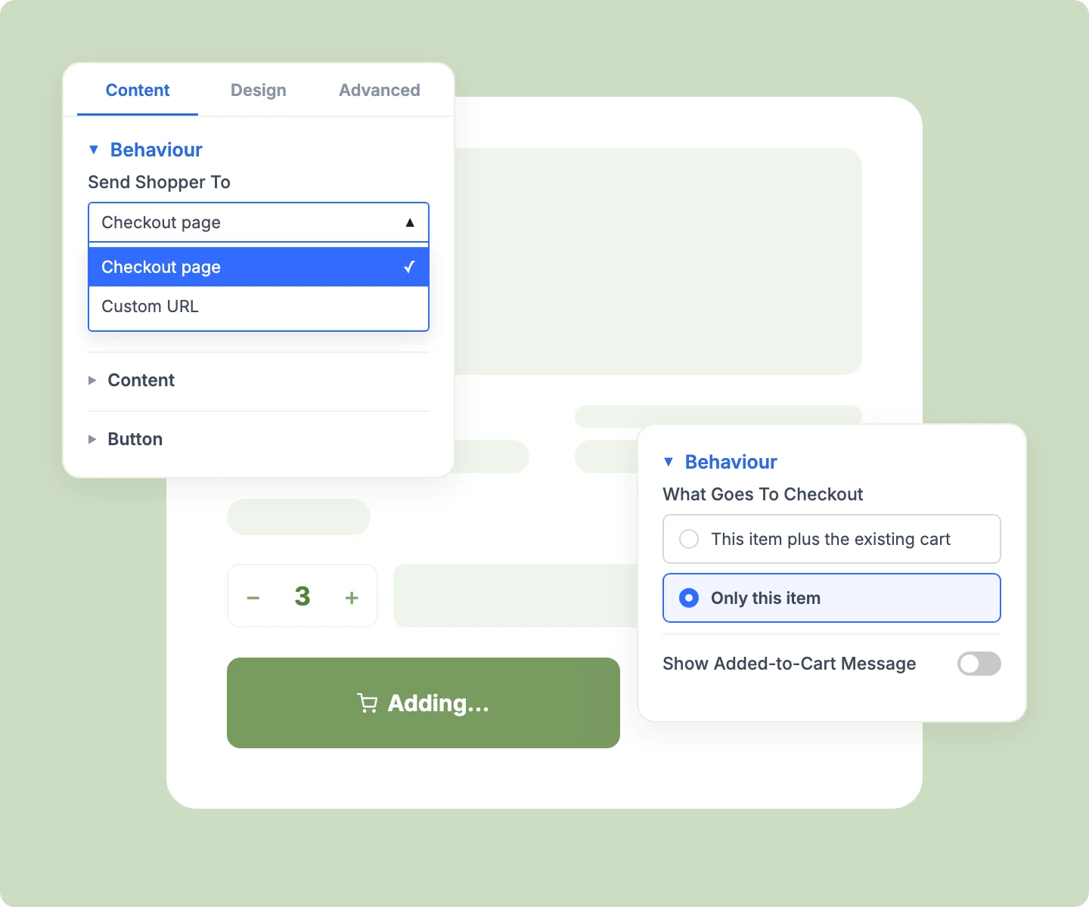Click the Show Added-to-Cart Message label

pyautogui.click(x=790, y=664)
